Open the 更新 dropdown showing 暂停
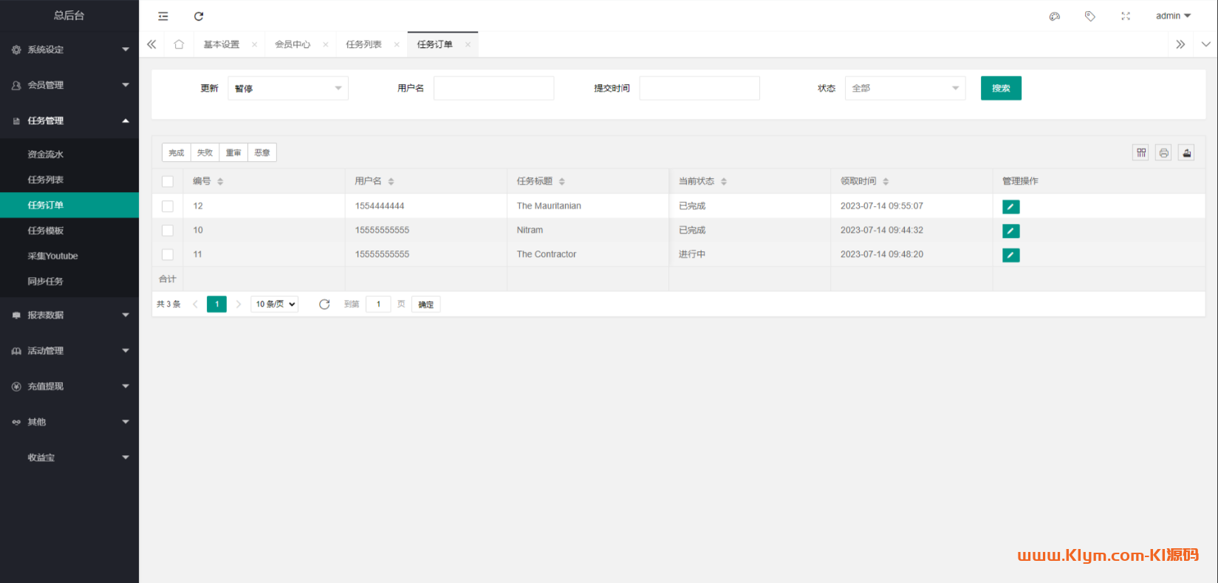 [287, 89]
